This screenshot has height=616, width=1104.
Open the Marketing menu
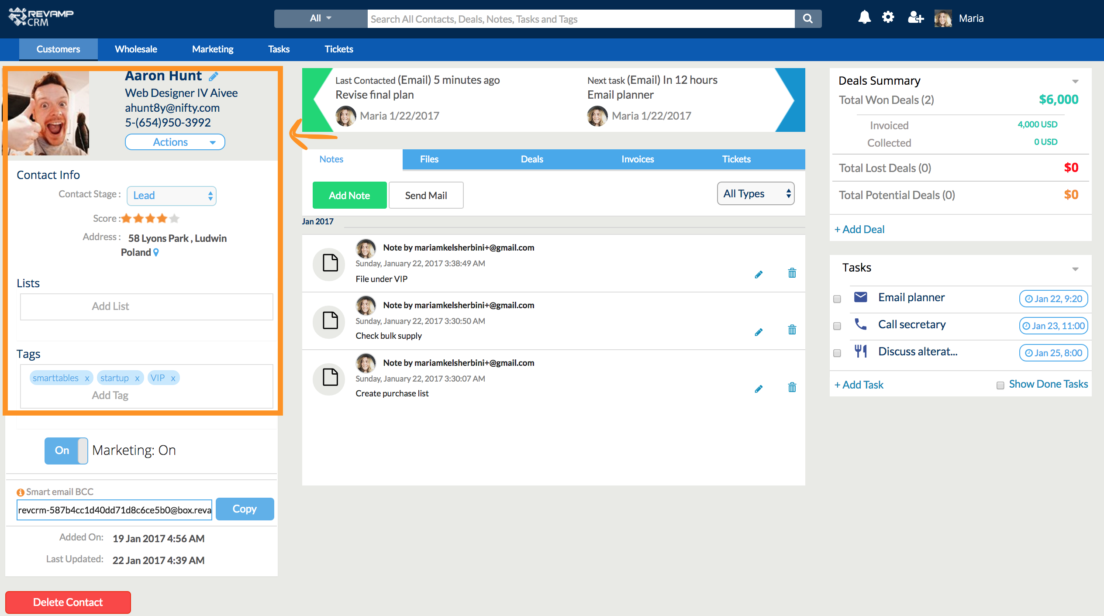tap(213, 49)
